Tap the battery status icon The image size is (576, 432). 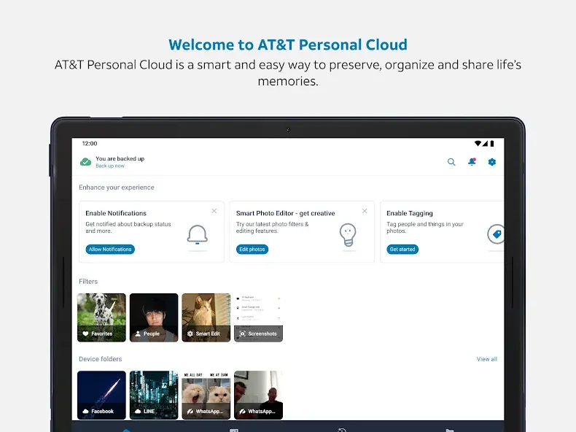point(492,143)
